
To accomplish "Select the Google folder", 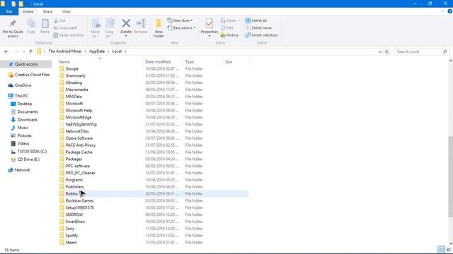I will coord(153,69).
